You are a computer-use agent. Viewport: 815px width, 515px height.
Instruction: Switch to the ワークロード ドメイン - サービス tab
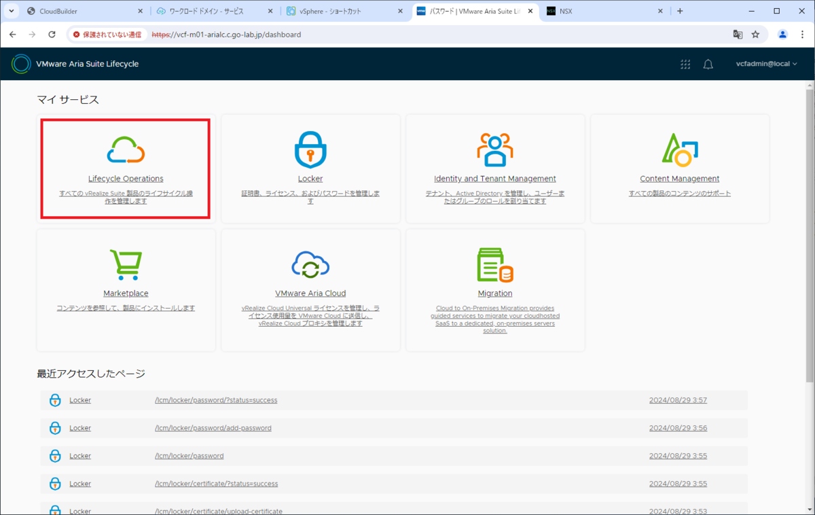215,11
